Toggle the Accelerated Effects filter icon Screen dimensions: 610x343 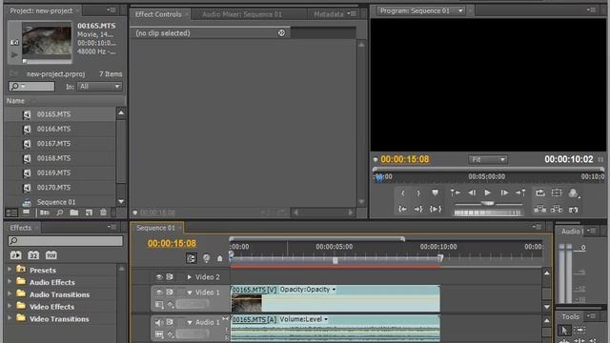click(x=16, y=255)
